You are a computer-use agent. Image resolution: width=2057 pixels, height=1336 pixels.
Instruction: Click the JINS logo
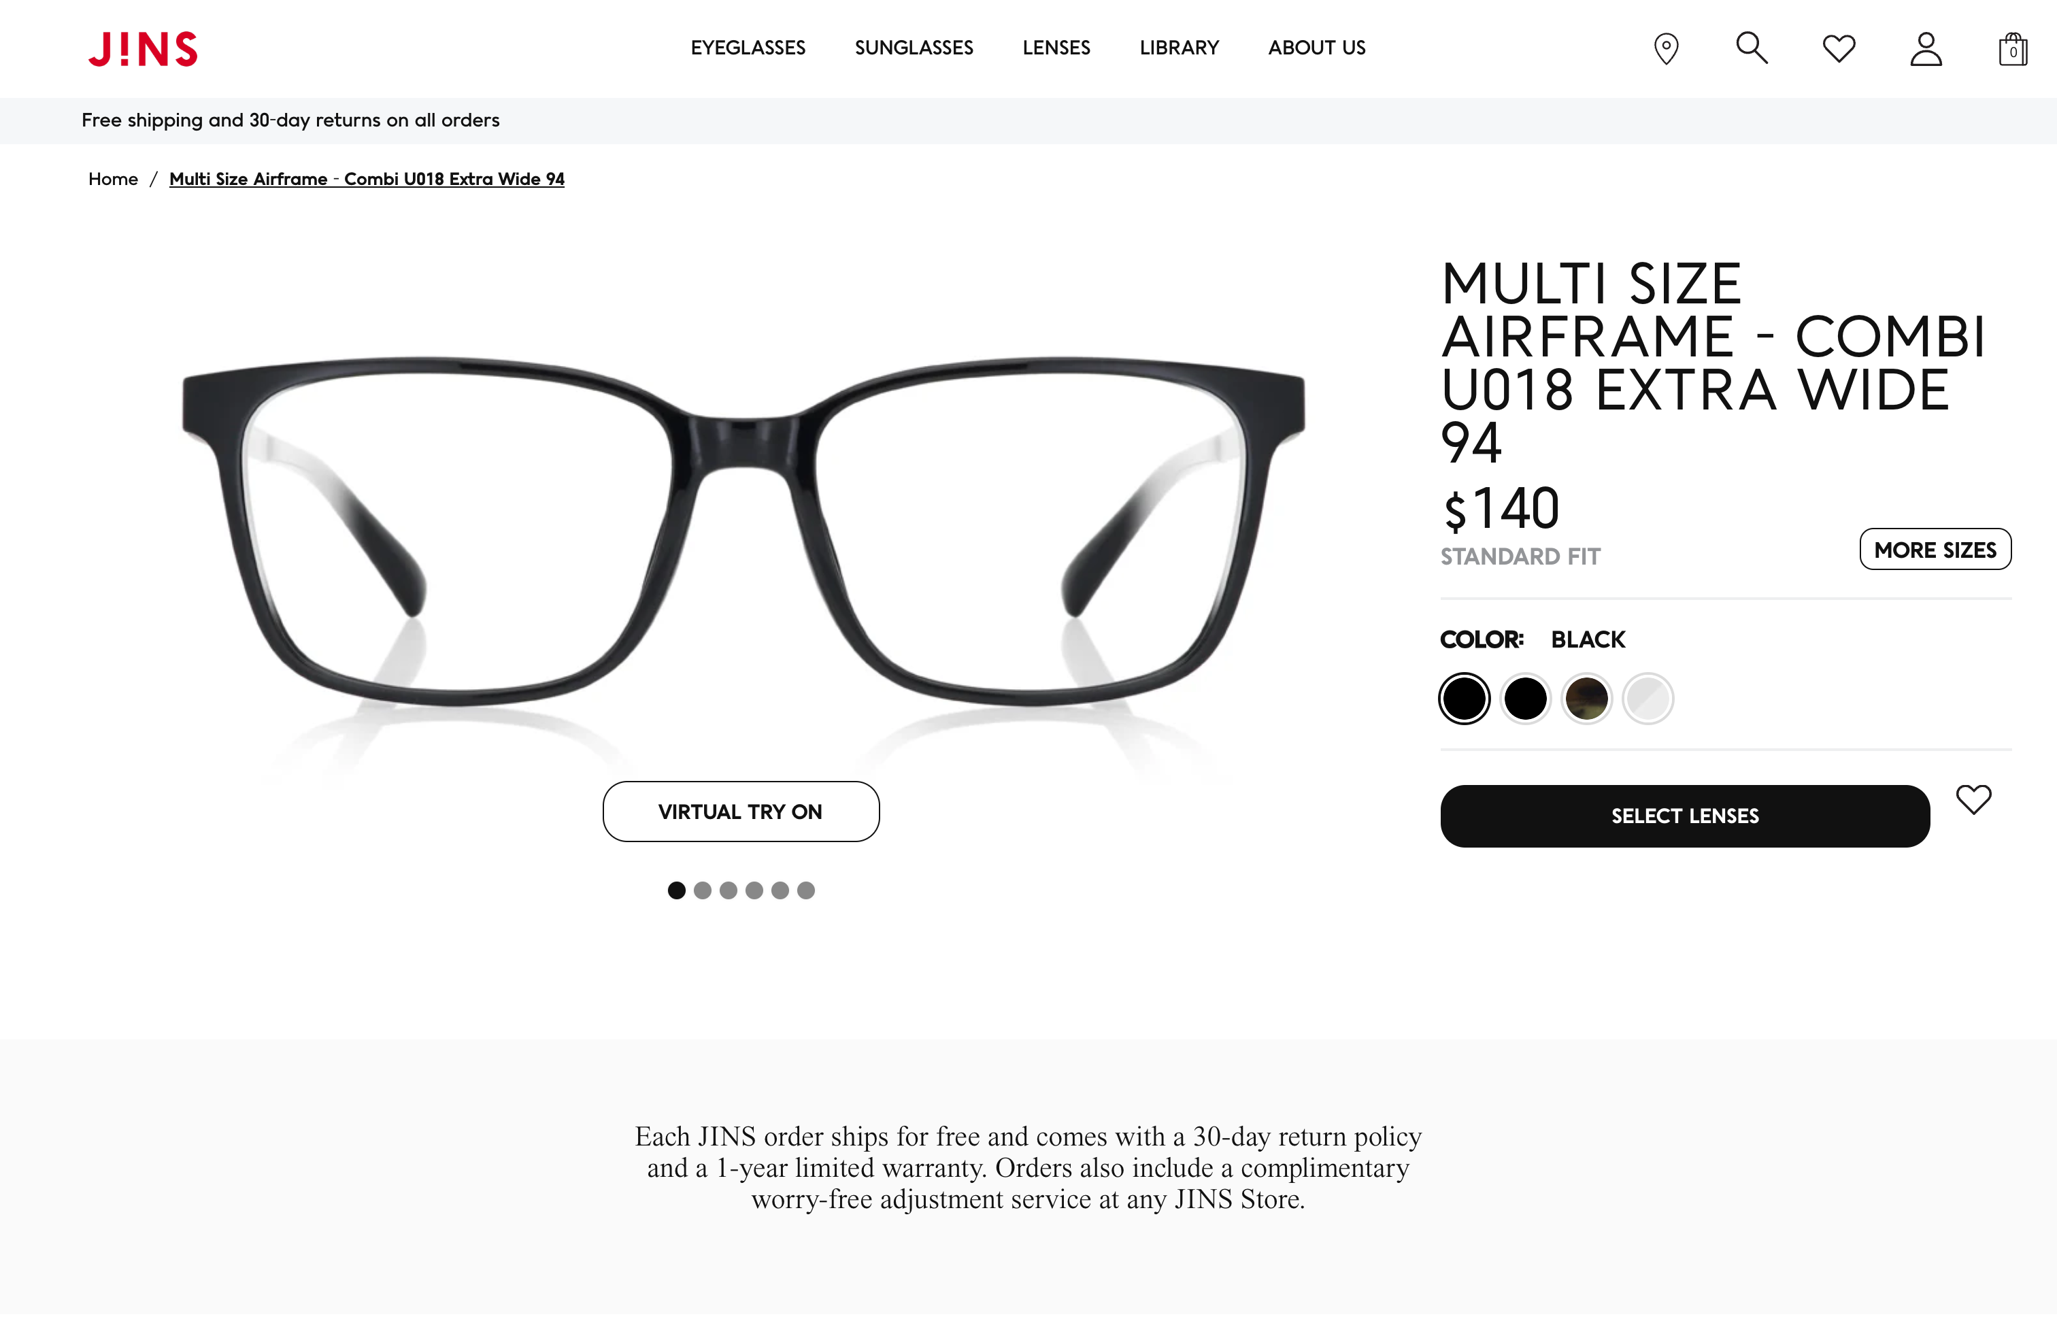[x=143, y=48]
